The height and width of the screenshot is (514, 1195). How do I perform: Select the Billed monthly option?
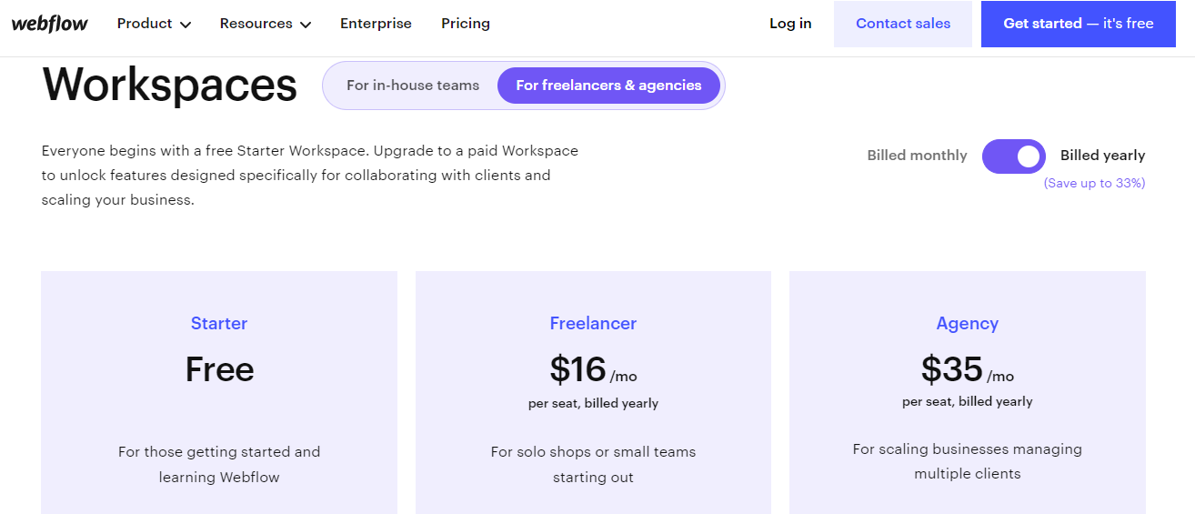click(917, 156)
